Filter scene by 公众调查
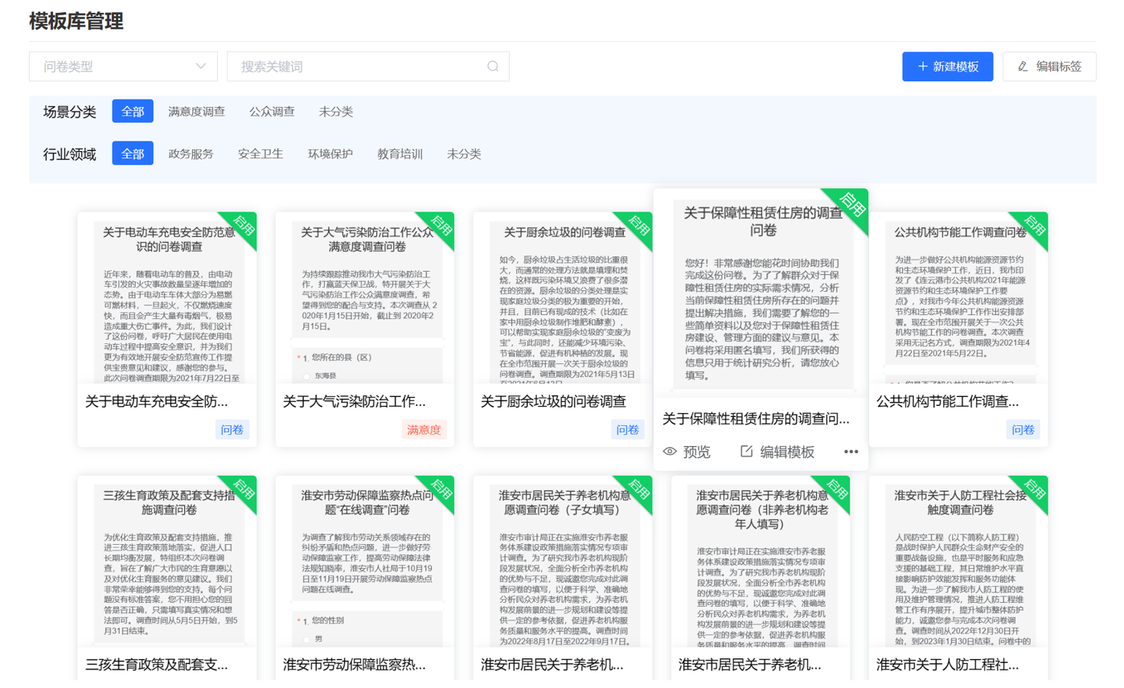Image resolution: width=1124 pixels, height=688 pixels. 272,111
